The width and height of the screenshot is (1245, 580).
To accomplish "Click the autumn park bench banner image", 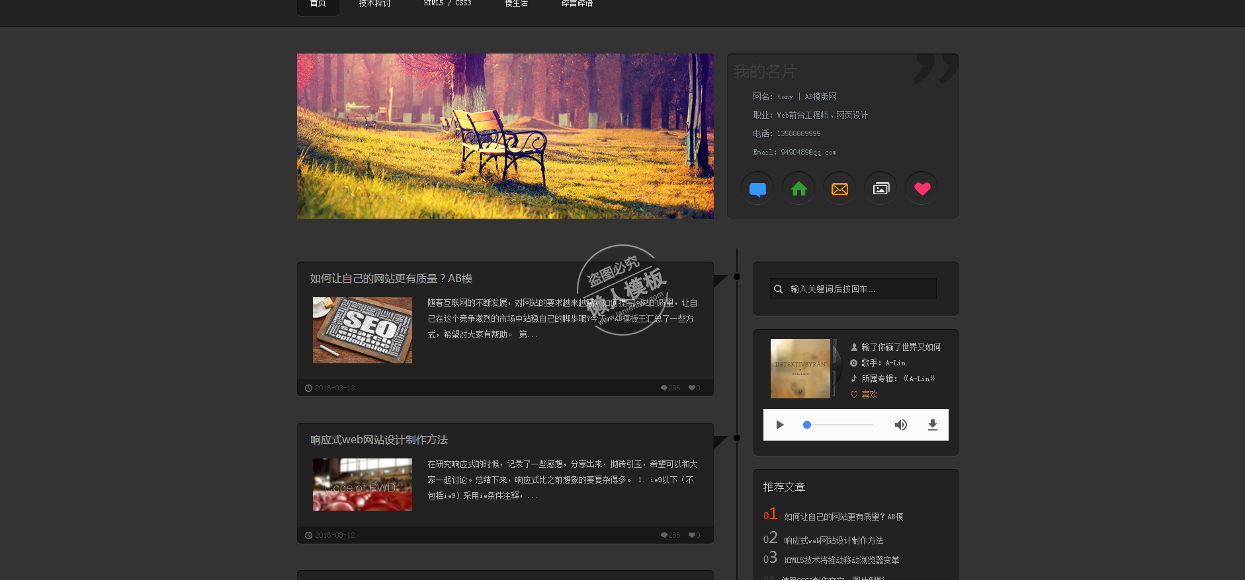I will (505, 136).
